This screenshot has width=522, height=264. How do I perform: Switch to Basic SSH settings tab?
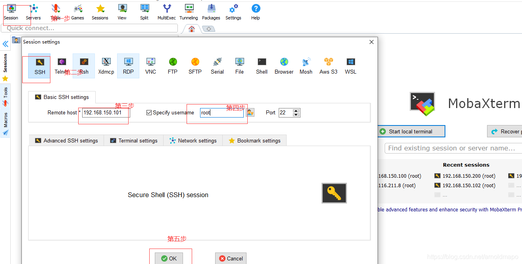click(x=62, y=97)
